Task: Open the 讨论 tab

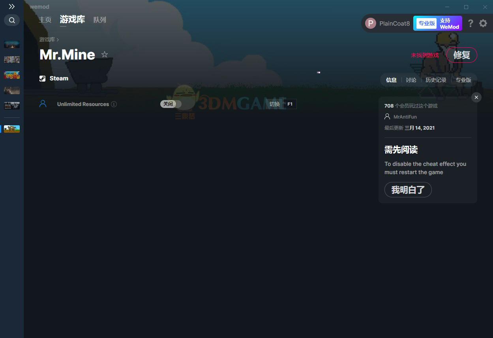Action: click(411, 80)
